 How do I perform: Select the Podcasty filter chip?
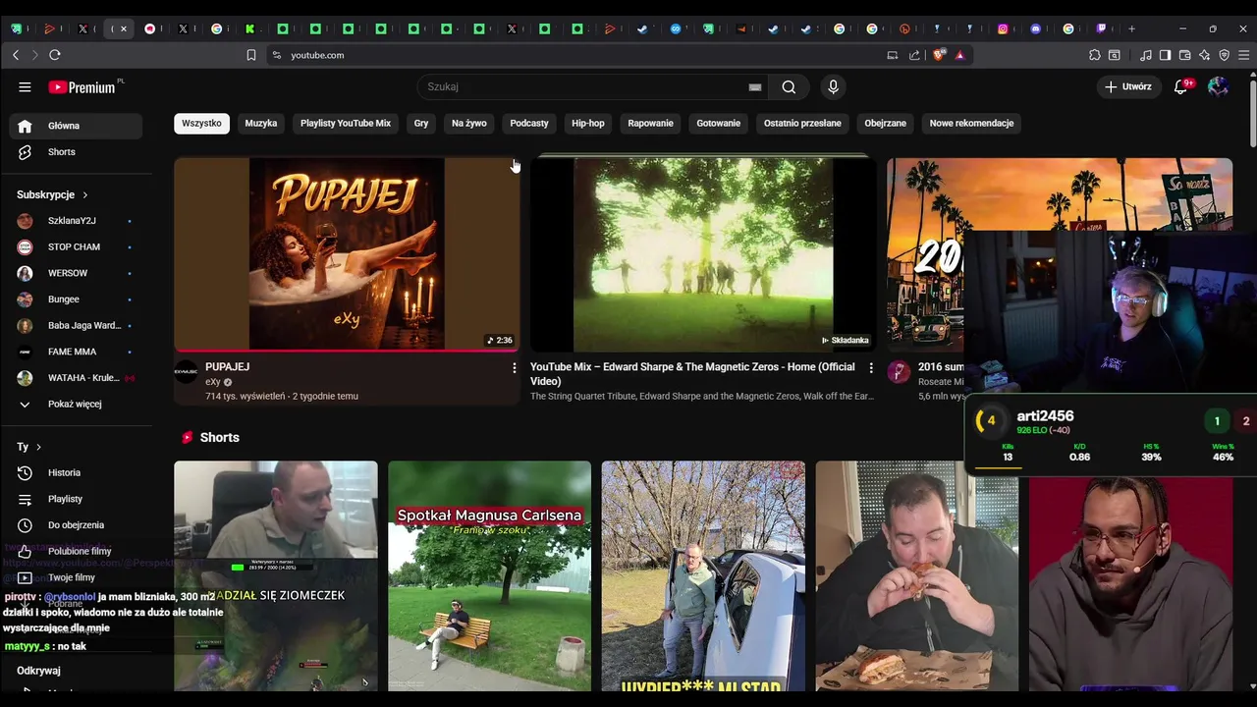pyautogui.click(x=529, y=124)
